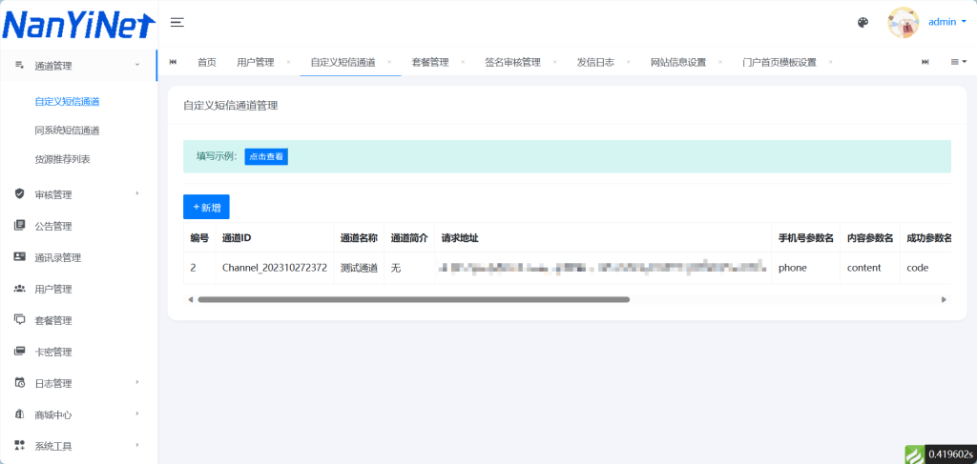Switch to the 网站信息设置 tab
977x464 pixels.
pos(678,62)
